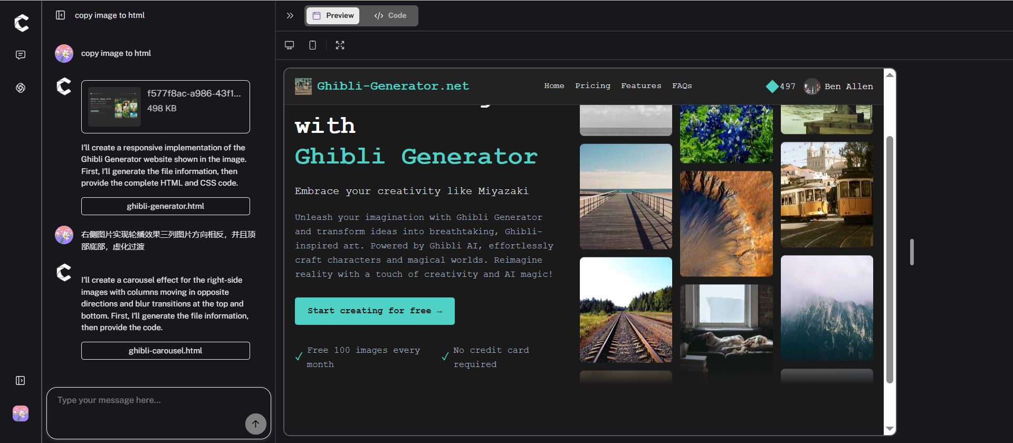Click the chat bubble icon in left sidebar

click(21, 55)
